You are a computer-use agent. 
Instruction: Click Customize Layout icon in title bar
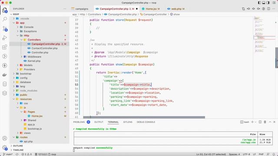[x=274, y=3]
